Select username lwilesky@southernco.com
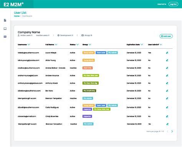The image size is (182, 147). (x=28, y=53)
